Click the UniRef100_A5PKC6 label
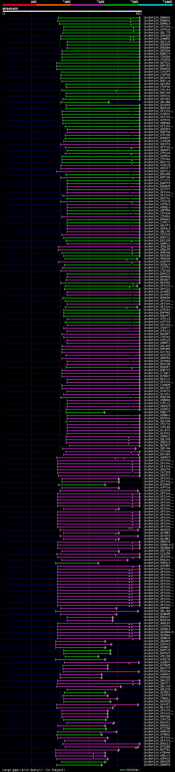Screen dimensions: 175x772 (157, 759)
